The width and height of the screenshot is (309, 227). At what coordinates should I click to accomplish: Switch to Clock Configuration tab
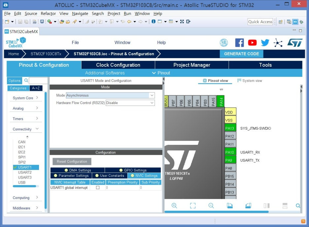(x=118, y=65)
